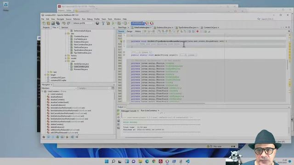
Task: Click the Debug Project toolbar icon
Action: coord(119,23)
